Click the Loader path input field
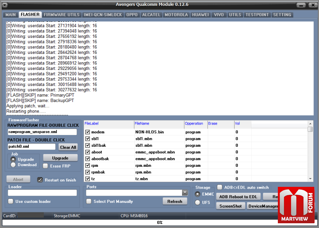319x228 pixels. coord(42,193)
